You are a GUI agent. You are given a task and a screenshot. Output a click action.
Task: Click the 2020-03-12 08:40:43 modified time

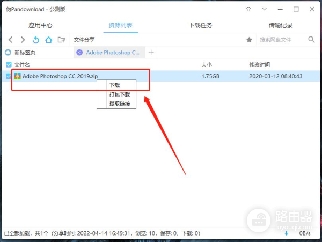[276, 76]
